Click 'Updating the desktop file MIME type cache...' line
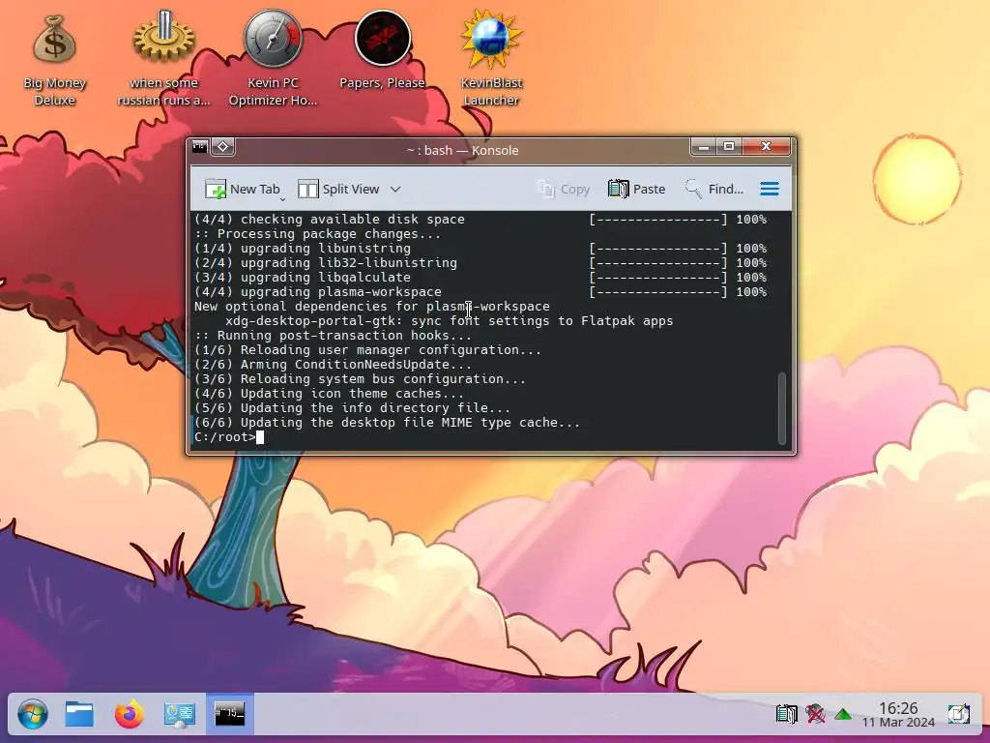Image resolution: width=990 pixels, height=743 pixels. [410, 423]
